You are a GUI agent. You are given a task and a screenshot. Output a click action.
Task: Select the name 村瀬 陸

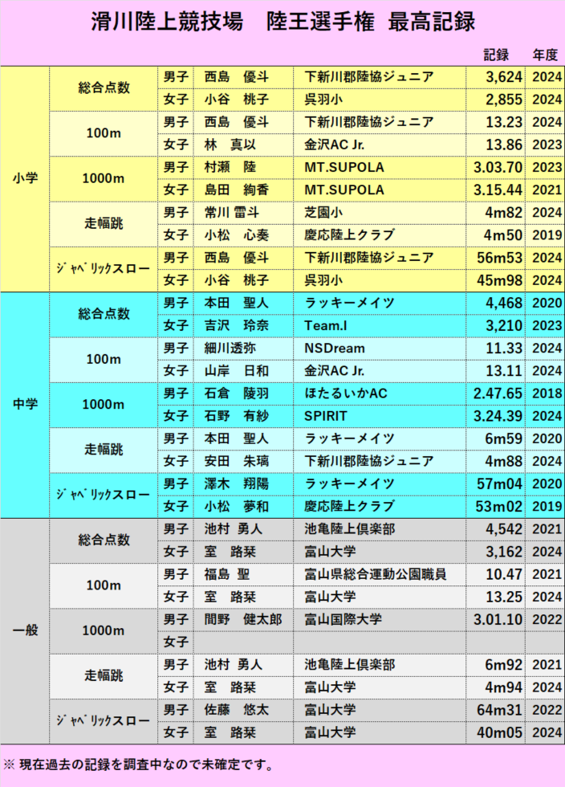tap(230, 167)
